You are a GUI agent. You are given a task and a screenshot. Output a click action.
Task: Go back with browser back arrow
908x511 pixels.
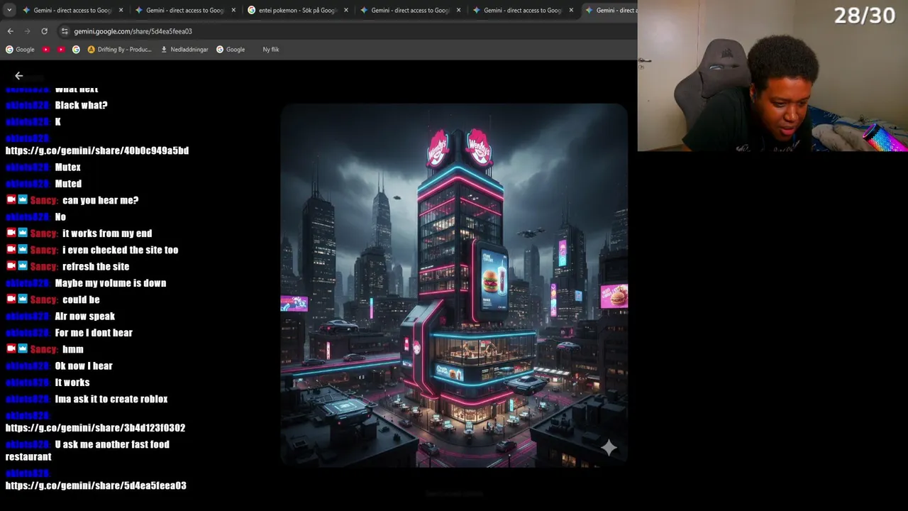pyautogui.click(x=10, y=31)
